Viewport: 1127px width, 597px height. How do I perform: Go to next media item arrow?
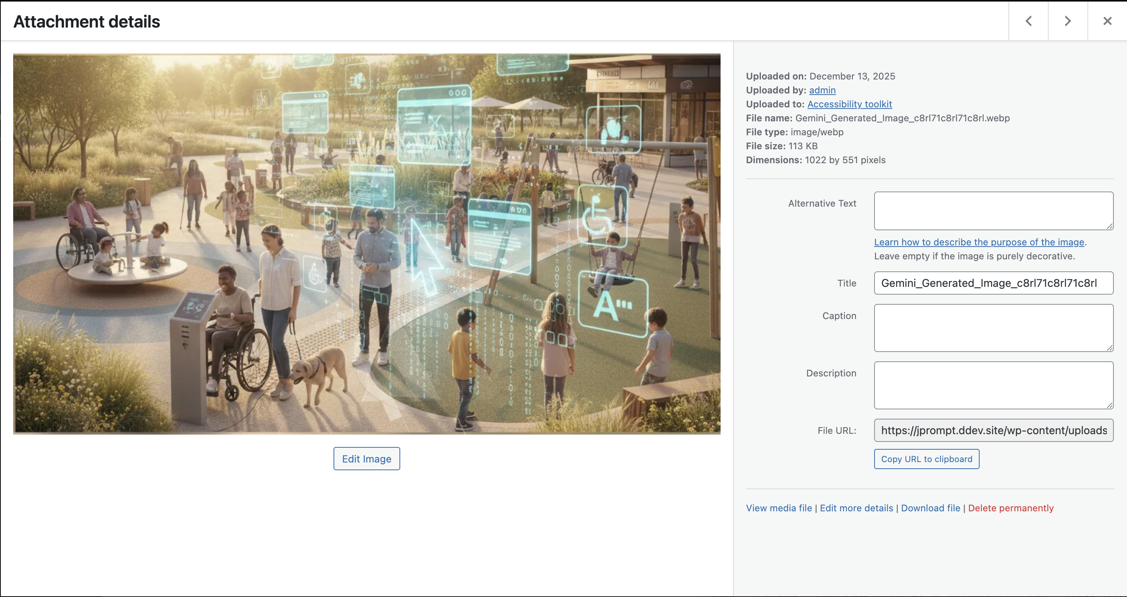coord(1068,21)
